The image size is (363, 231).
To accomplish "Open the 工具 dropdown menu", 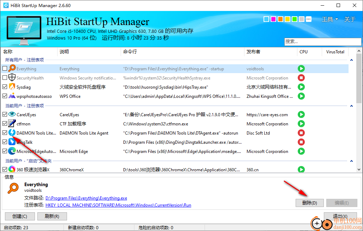I will [x=329, y=19].
